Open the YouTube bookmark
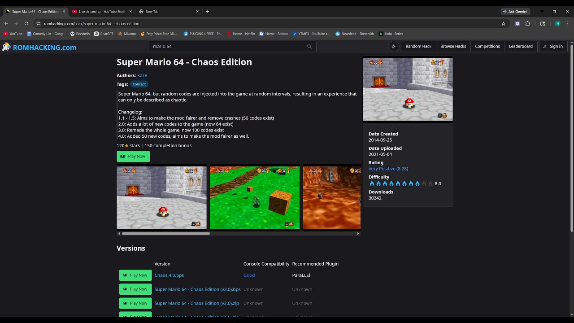 tap(13, 34)
